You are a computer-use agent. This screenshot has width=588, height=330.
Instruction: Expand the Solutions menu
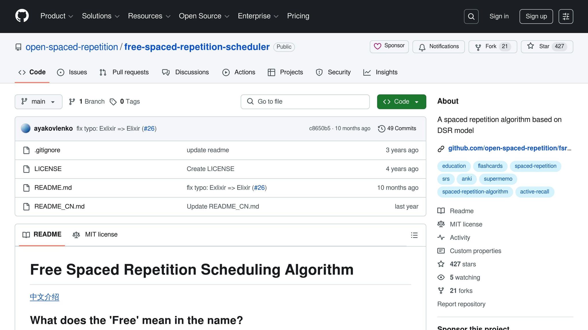coord(100,16)
